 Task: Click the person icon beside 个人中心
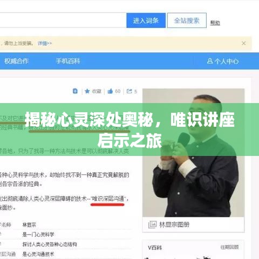click(x=210, y=61)
